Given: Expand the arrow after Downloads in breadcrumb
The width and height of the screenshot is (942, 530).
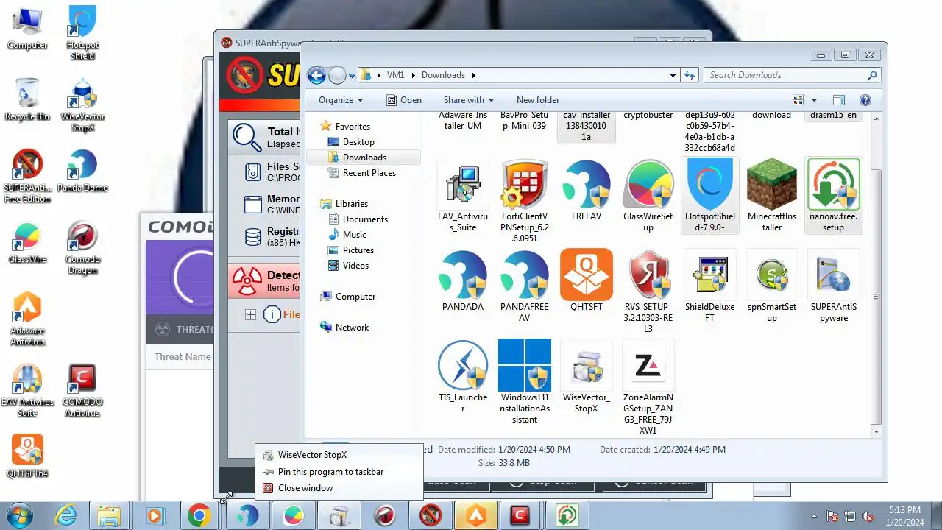Looking at the screenshot, I should pyautogui.click(x=474, y=75).
